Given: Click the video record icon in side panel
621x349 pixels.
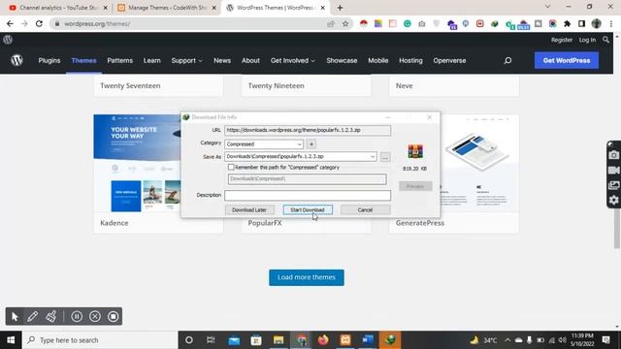Looking at the screenshot, I should click(613, 171).
